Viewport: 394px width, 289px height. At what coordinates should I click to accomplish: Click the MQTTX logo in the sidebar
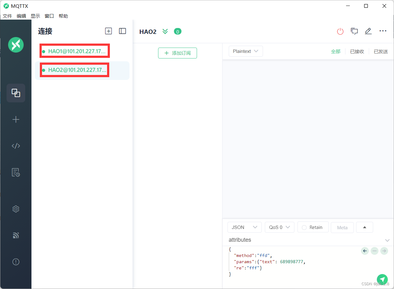(x=16, y=45)
